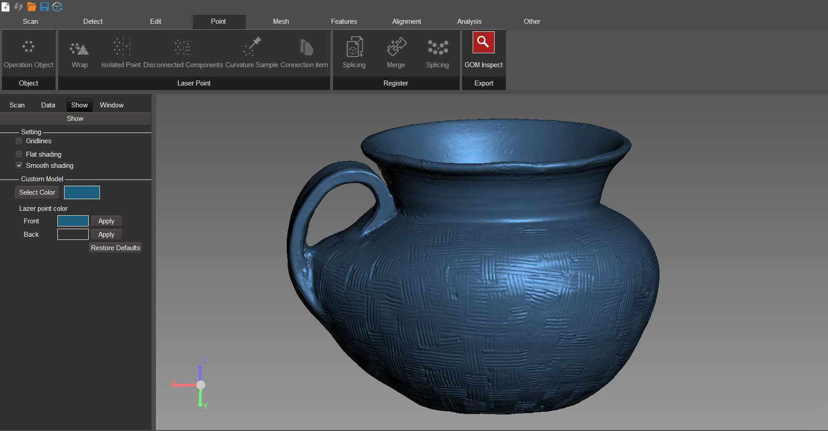Viewport: 828px width, 431px height.
Task: Select the Operation Object tool
Action: 29,53
